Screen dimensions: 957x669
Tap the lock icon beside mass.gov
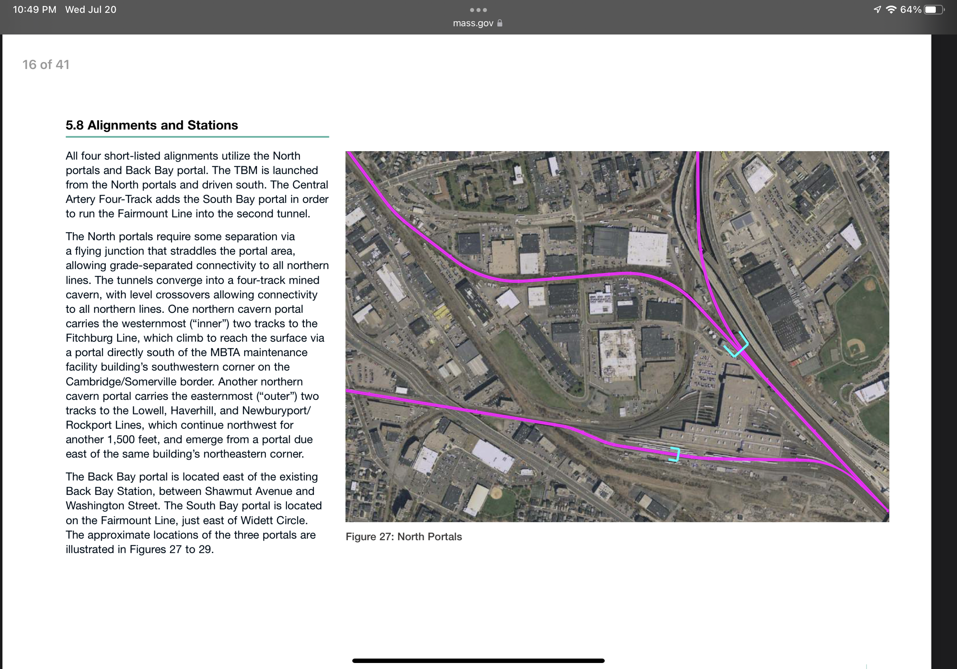(500, 23)
